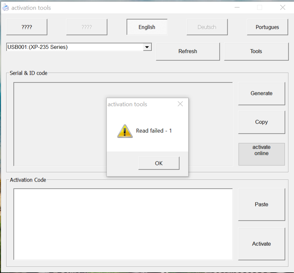The image size is (294, 273).
Task: Click the second greyed ???? language button
Action: (86, 27)
